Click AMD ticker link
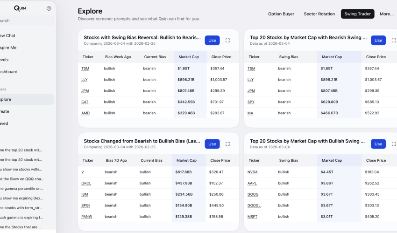This screenshot has width=397, height=233. pos(85,113)
